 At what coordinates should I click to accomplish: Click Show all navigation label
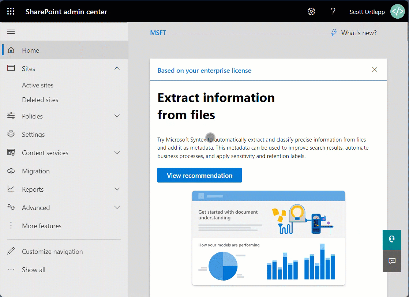34,270
